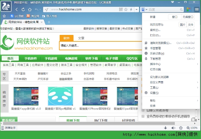Image resolution: width=201 pixels, height=139 pixels.
Task: Select 查找(F)... menu item
Action: [x=171, y=30]
